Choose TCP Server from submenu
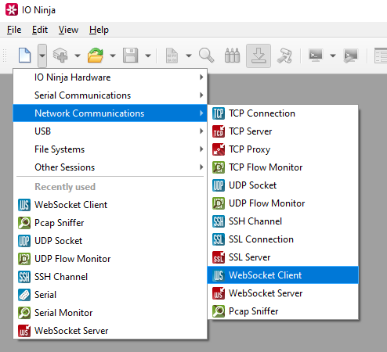 283,131
